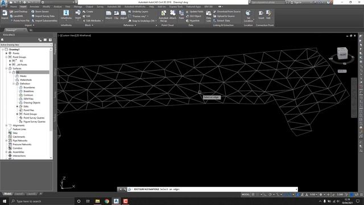Click the Attach reference icon
The image size is (364, 205).
click(109, 15)
